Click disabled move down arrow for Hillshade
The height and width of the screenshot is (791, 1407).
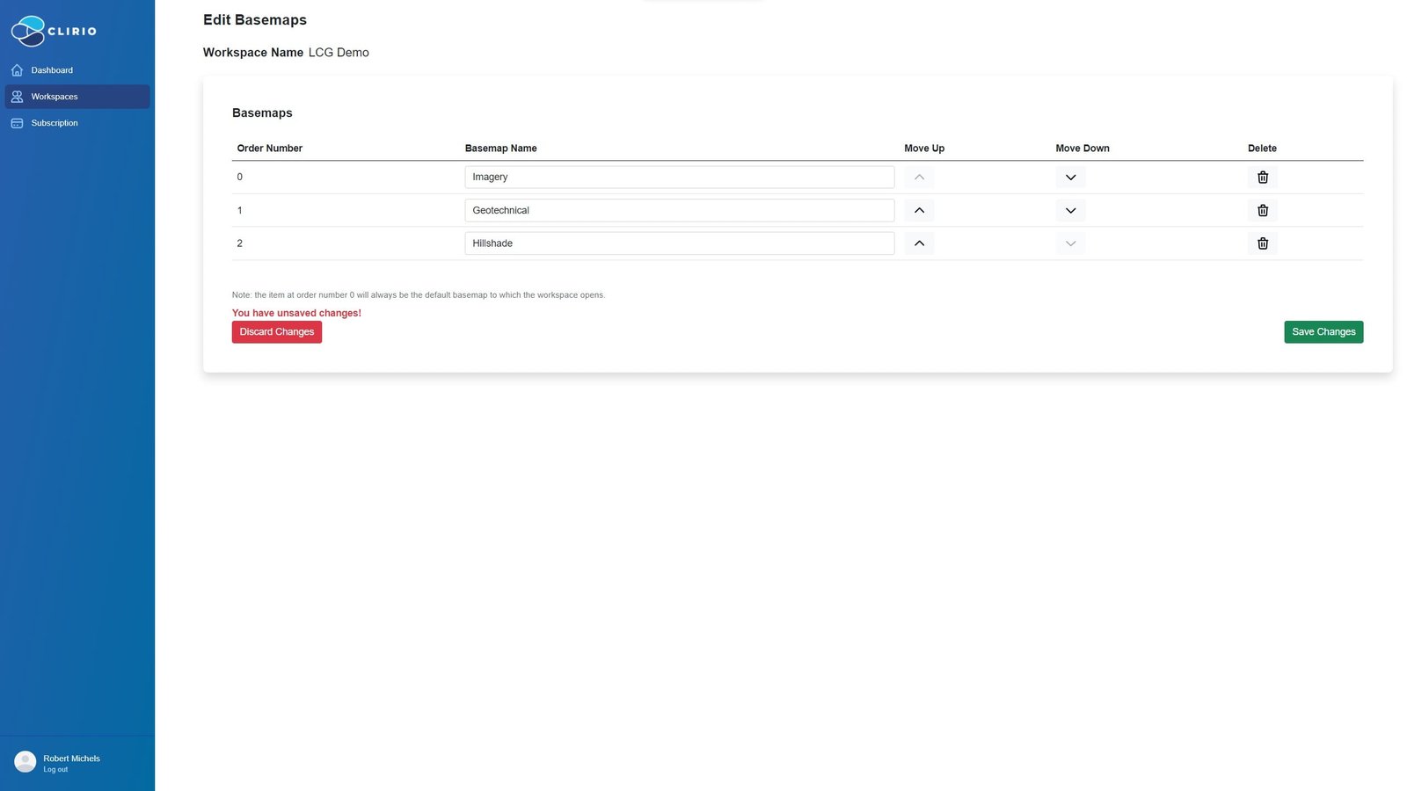(1070, 243)
